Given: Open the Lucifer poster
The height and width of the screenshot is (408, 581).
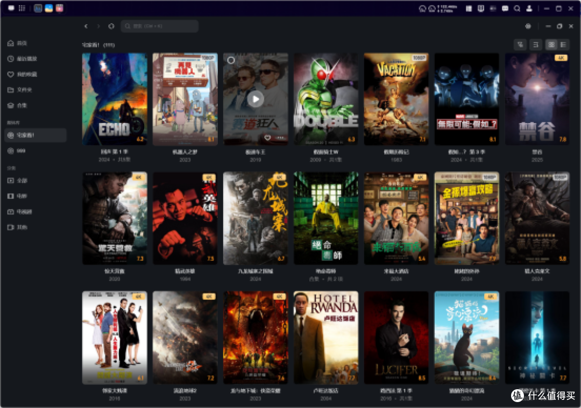Looking at the screenshot, I should pyautogui.click(x=396, y=337).
